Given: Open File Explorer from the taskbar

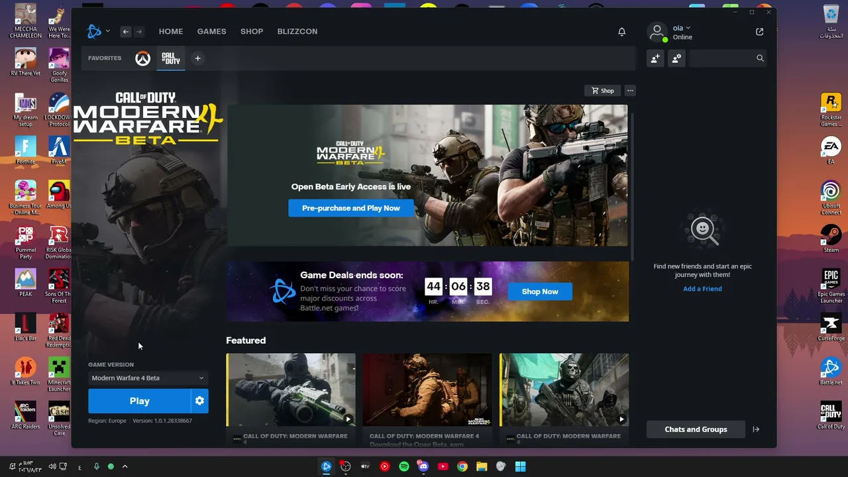Looking at the screenshot, I should pos(482,466).
